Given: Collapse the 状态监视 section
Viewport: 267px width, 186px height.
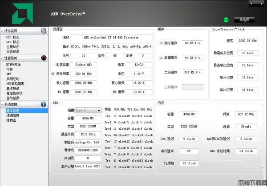Looking at the screenshot, I should (x=2, y=31).
